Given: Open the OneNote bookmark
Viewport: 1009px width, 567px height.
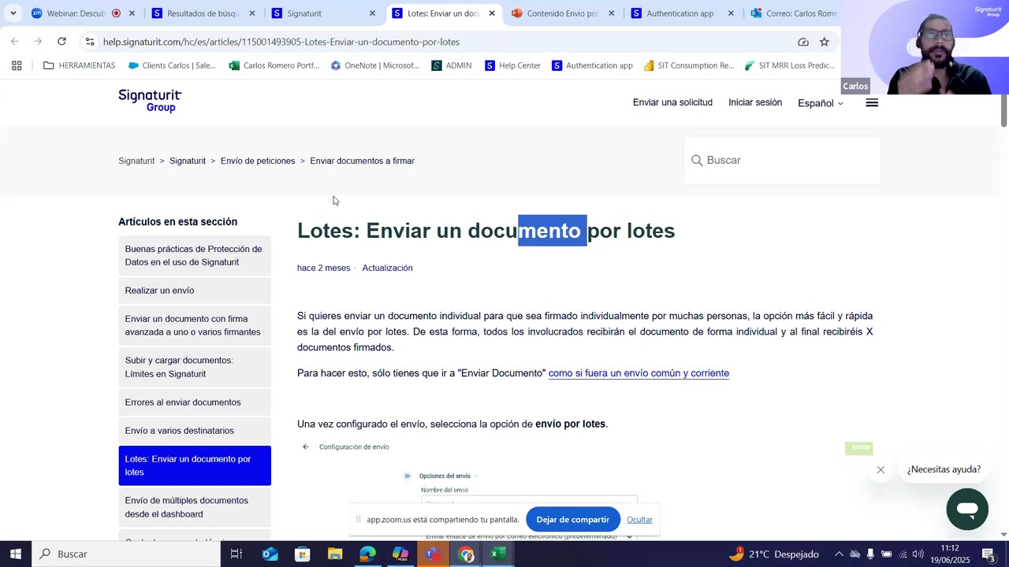Looking at the screenshot, I should pyautogui.click(x=374, y=65).
